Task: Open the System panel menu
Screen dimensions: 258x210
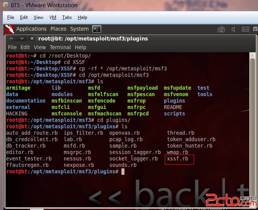Action: pos(79,29)
